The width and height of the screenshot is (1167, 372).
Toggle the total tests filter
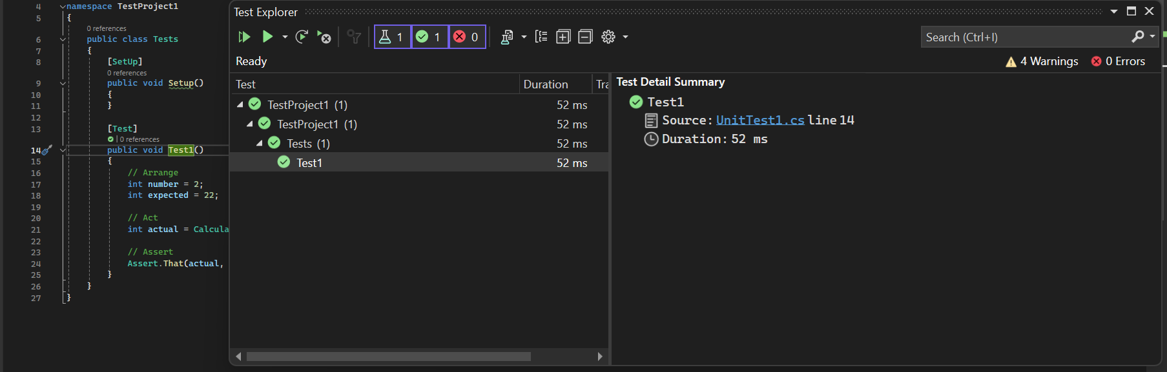click(x=392, y=37)
